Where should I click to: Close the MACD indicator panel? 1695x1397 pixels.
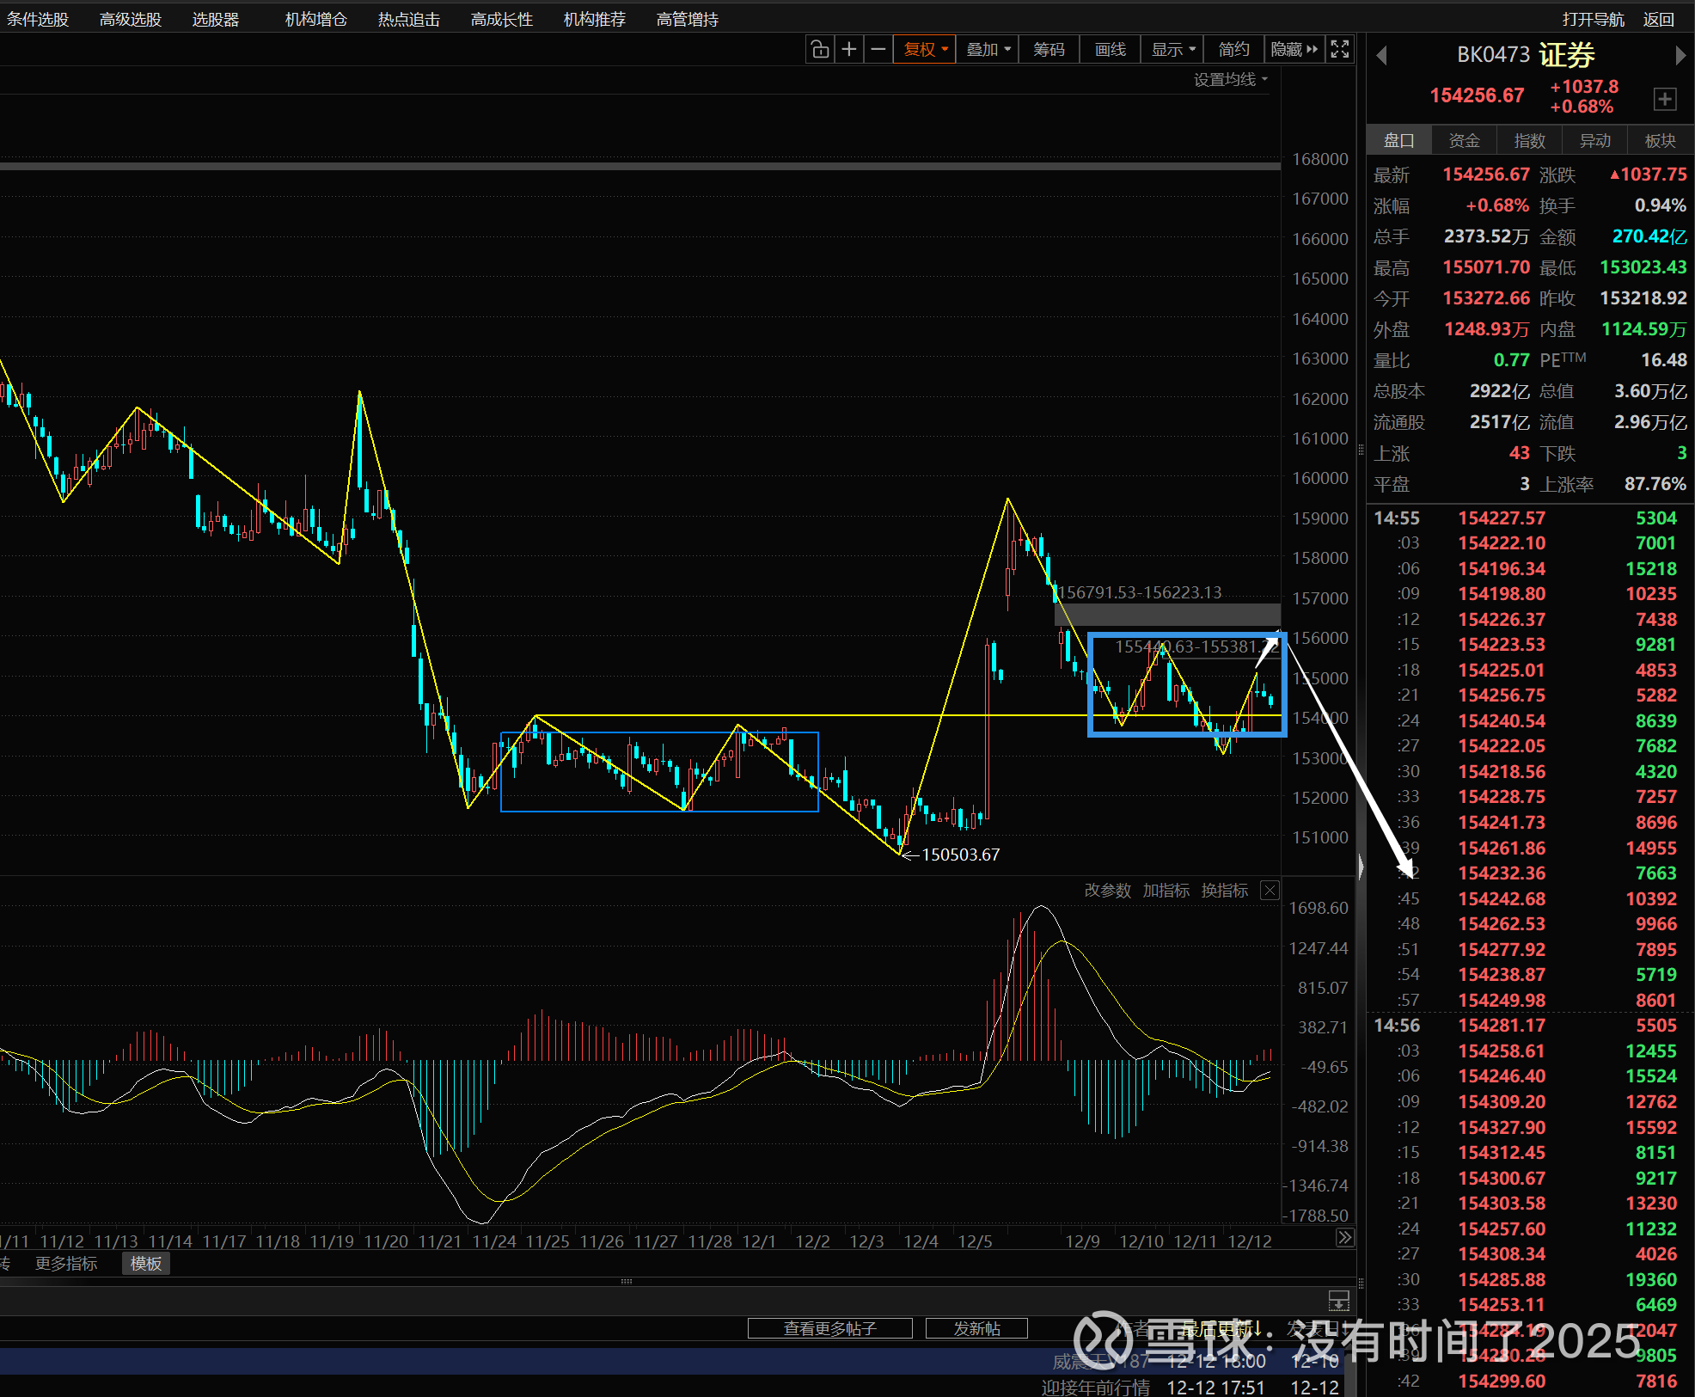tap(1270, 891)
